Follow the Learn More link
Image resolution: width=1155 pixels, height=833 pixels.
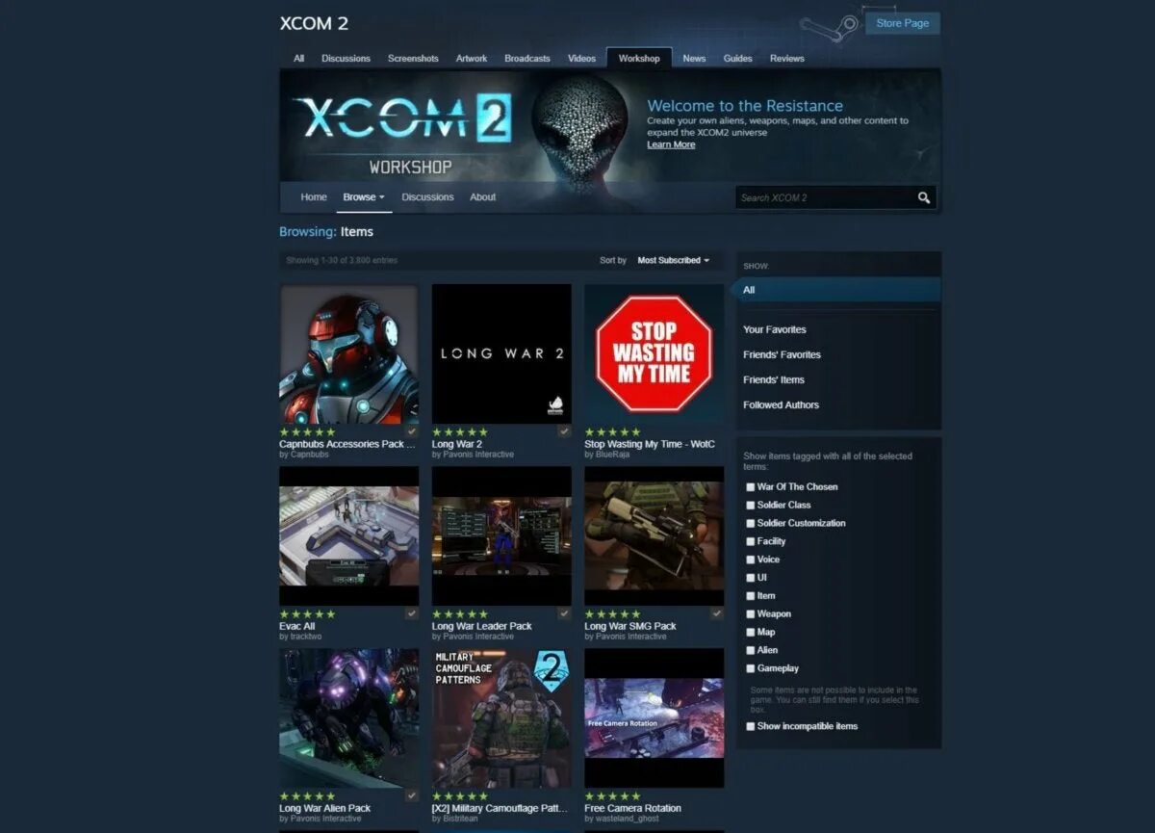click(x=671, y=144)
